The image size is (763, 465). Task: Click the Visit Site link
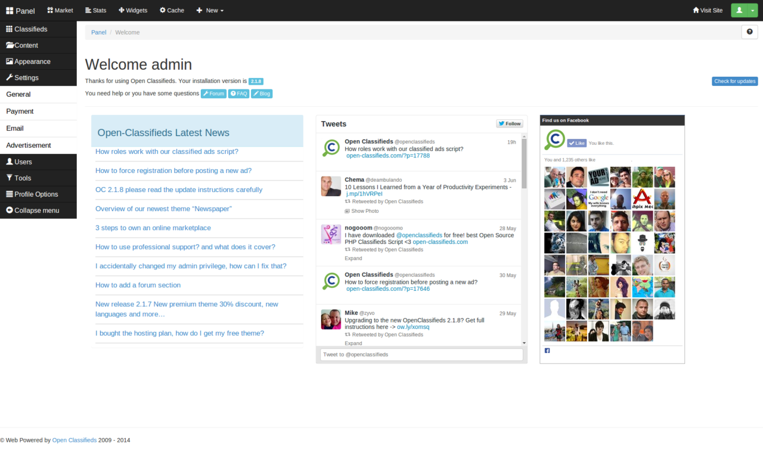coord(708,10)
